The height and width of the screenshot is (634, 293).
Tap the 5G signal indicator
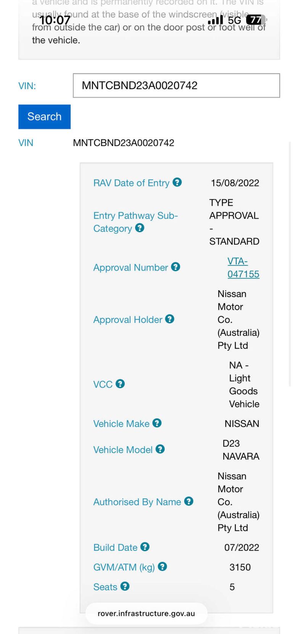234,20
